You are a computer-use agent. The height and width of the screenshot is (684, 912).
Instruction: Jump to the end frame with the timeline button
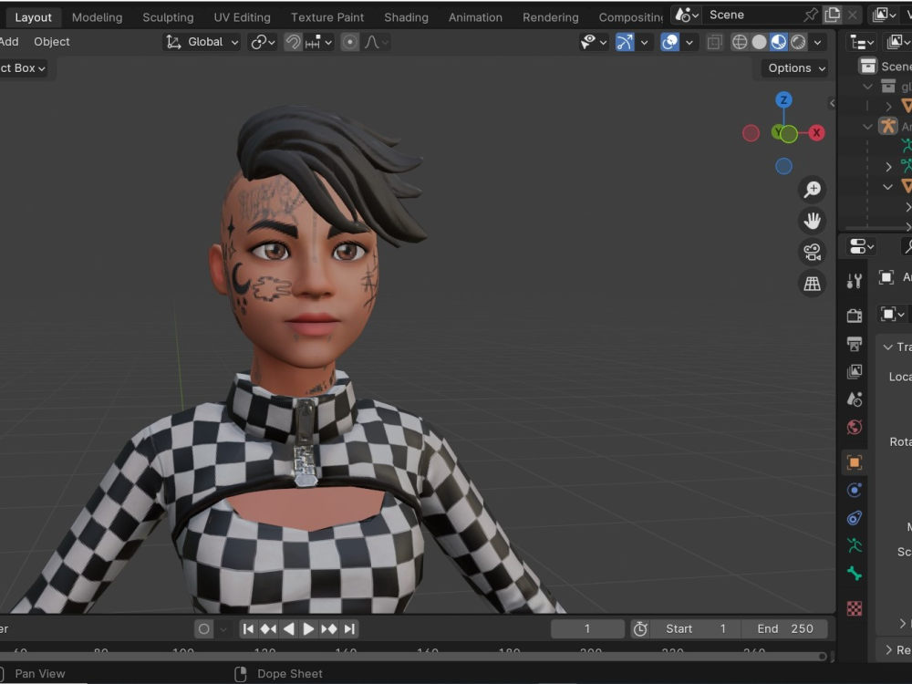(x=347, y=628)
